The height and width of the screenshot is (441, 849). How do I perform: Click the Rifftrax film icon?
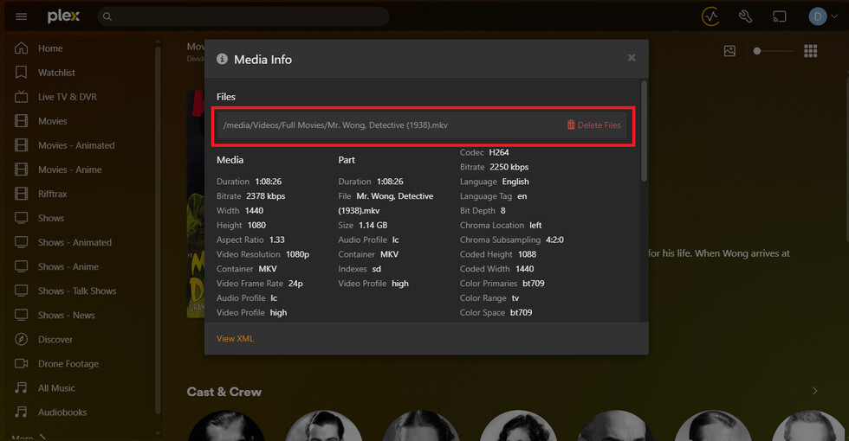(21, 194)
